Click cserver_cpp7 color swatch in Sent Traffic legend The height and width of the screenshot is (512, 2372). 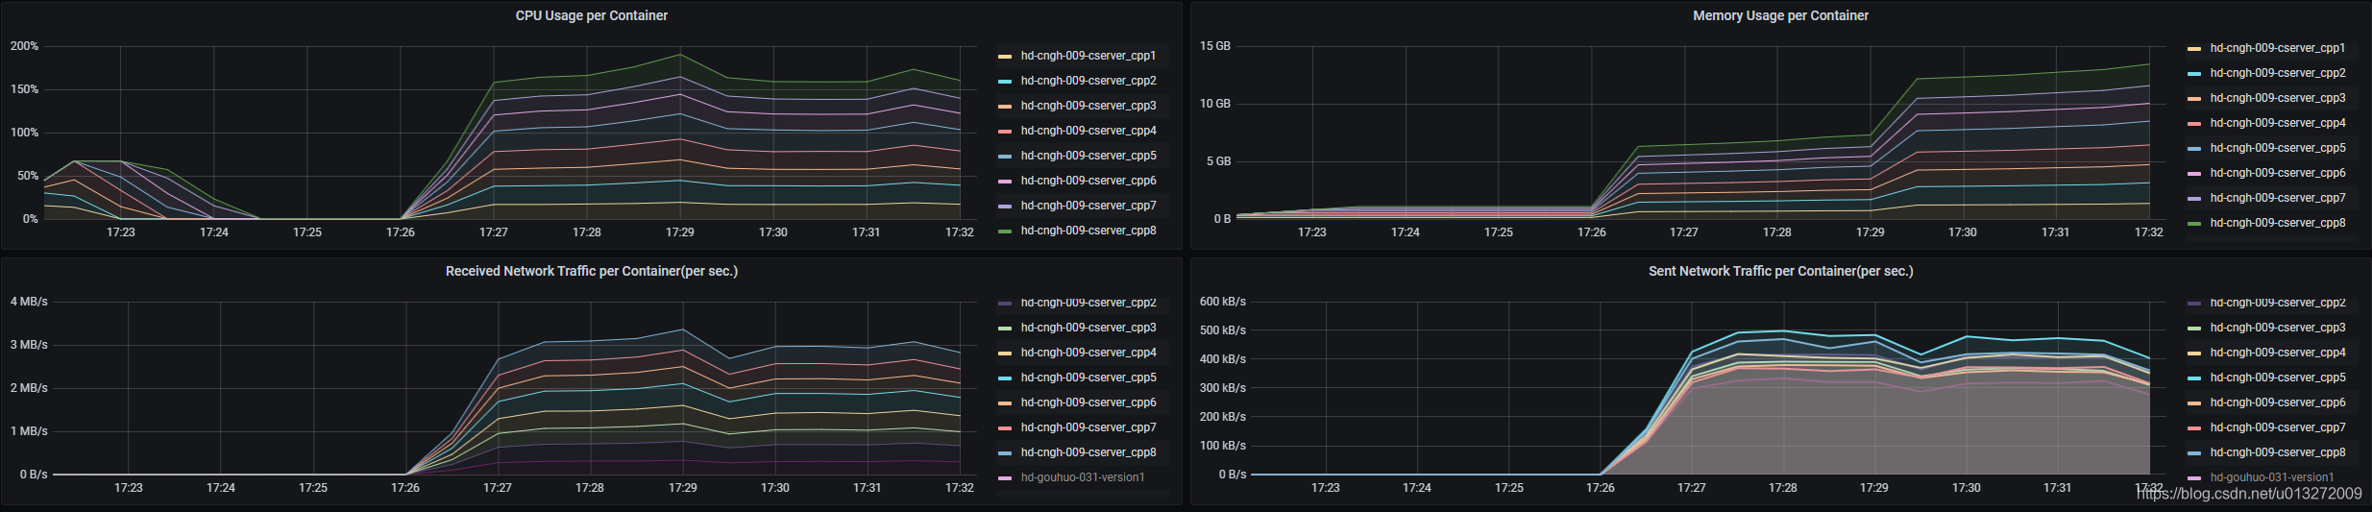(2194, 428)
